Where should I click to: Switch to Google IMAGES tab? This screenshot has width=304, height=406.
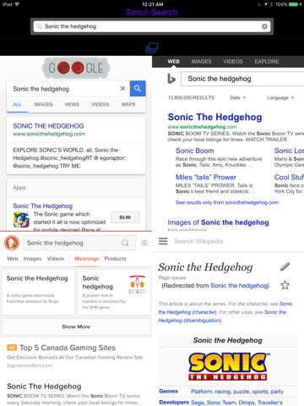(43, 104)
